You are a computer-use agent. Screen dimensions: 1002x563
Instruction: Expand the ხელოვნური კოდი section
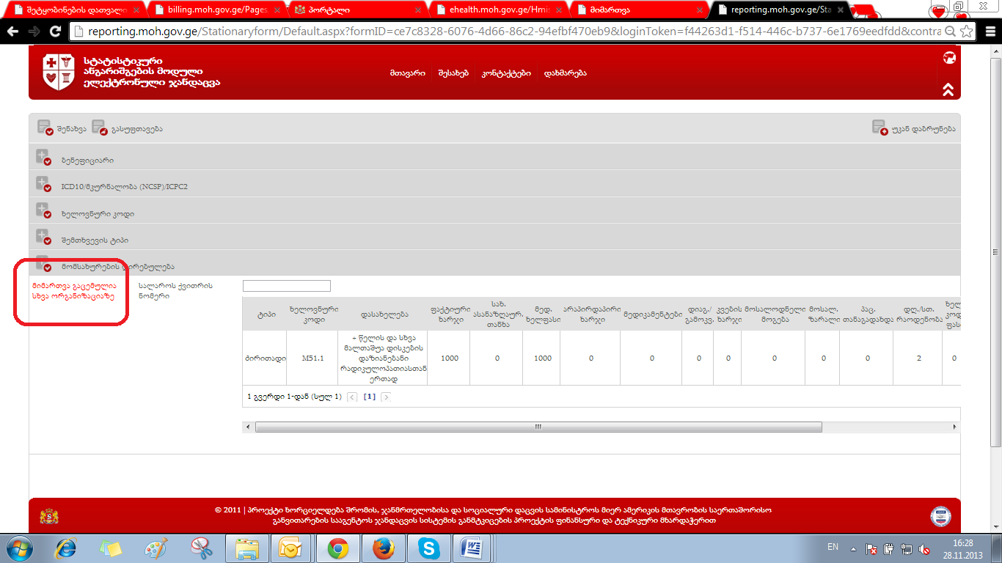pos(43,212)
